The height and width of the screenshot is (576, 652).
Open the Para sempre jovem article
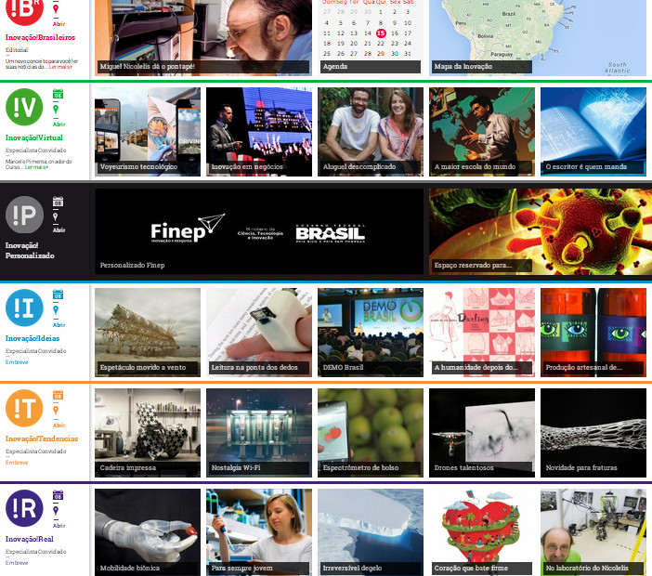(x=259, y=532)
